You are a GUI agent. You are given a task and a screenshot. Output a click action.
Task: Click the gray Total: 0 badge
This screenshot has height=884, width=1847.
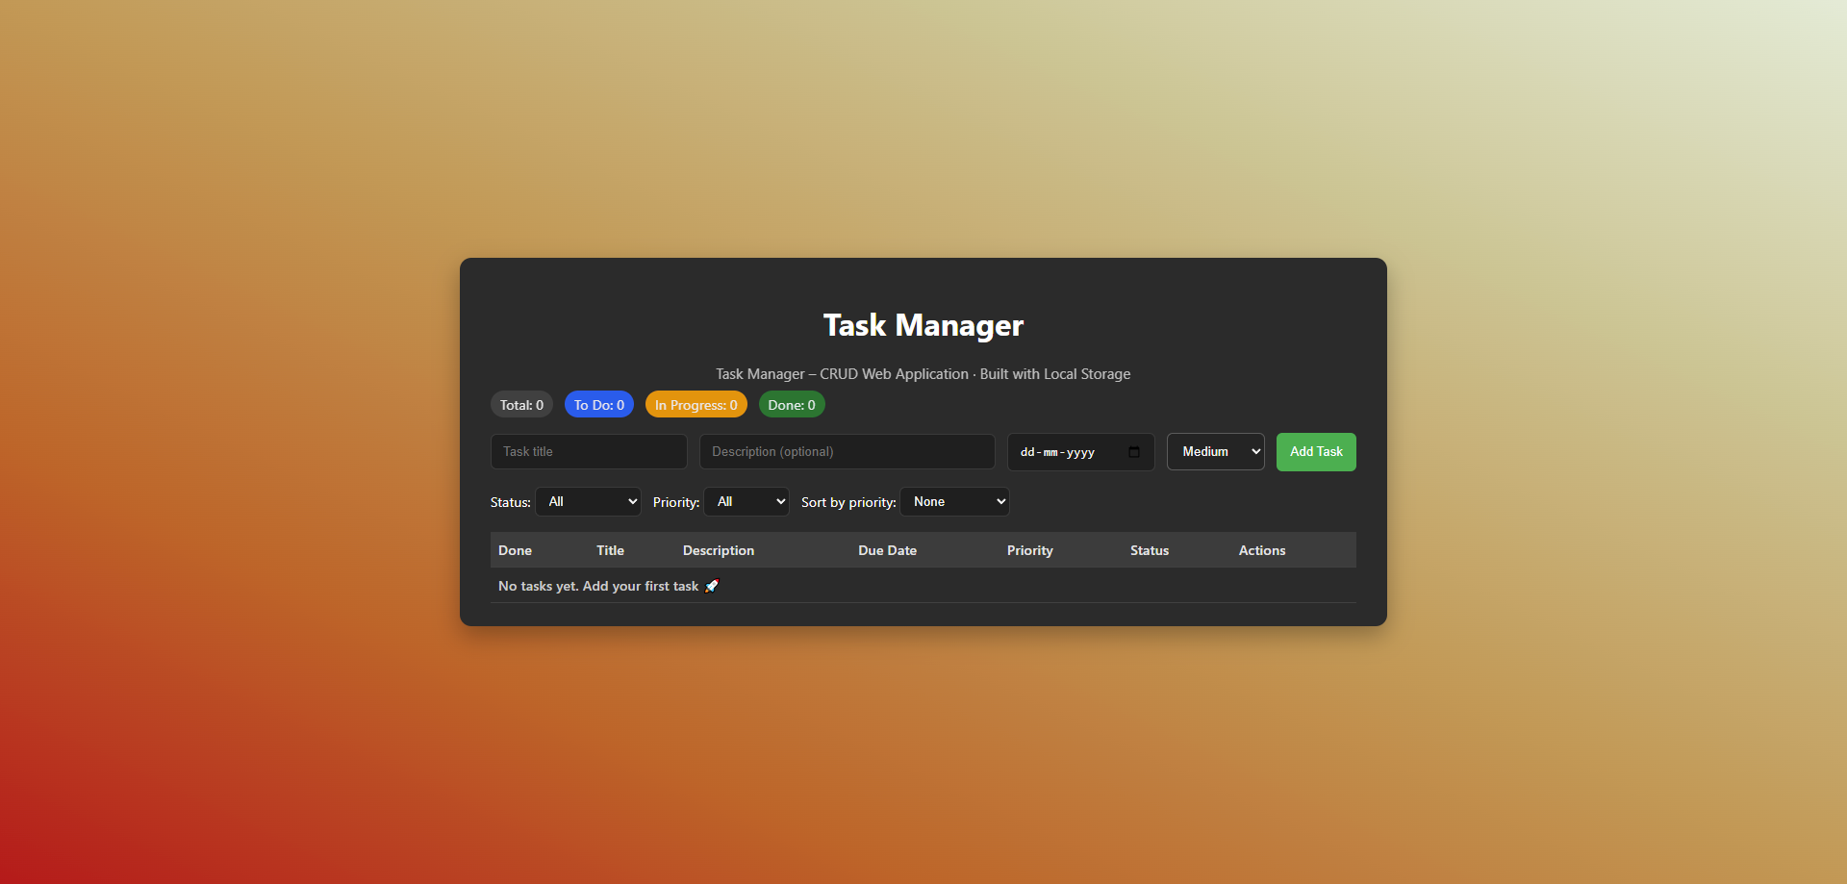520,404
